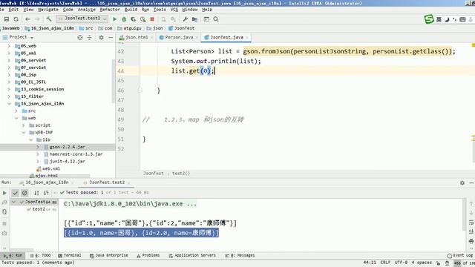Click the Run Anything window icon
This screenshot has height=267, width=475.
[206, 19]
